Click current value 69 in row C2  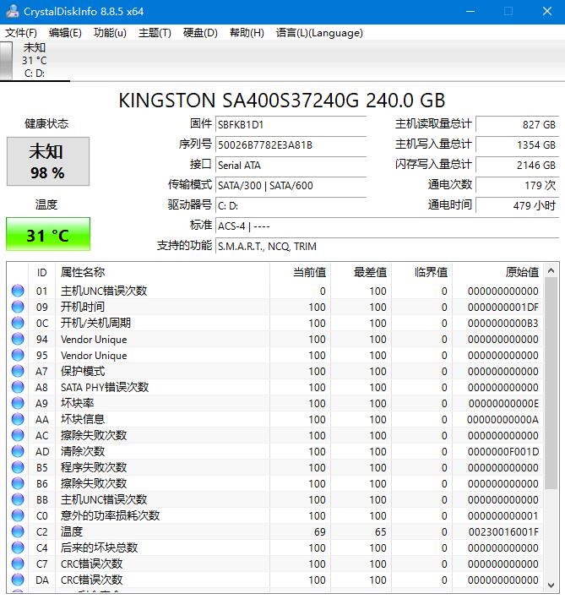point(319,531)
